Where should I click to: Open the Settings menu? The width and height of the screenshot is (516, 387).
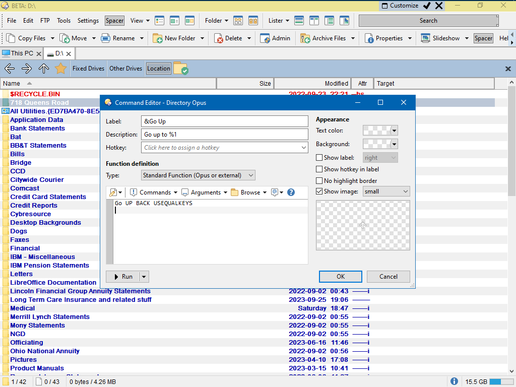pyautogui.click(x=88, y=21)
